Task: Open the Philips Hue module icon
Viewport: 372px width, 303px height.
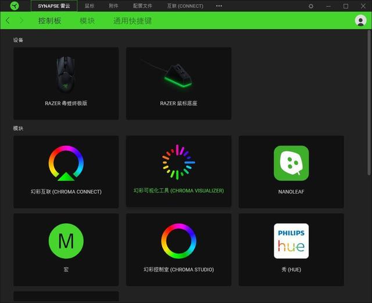Action: tap(291, 241)
